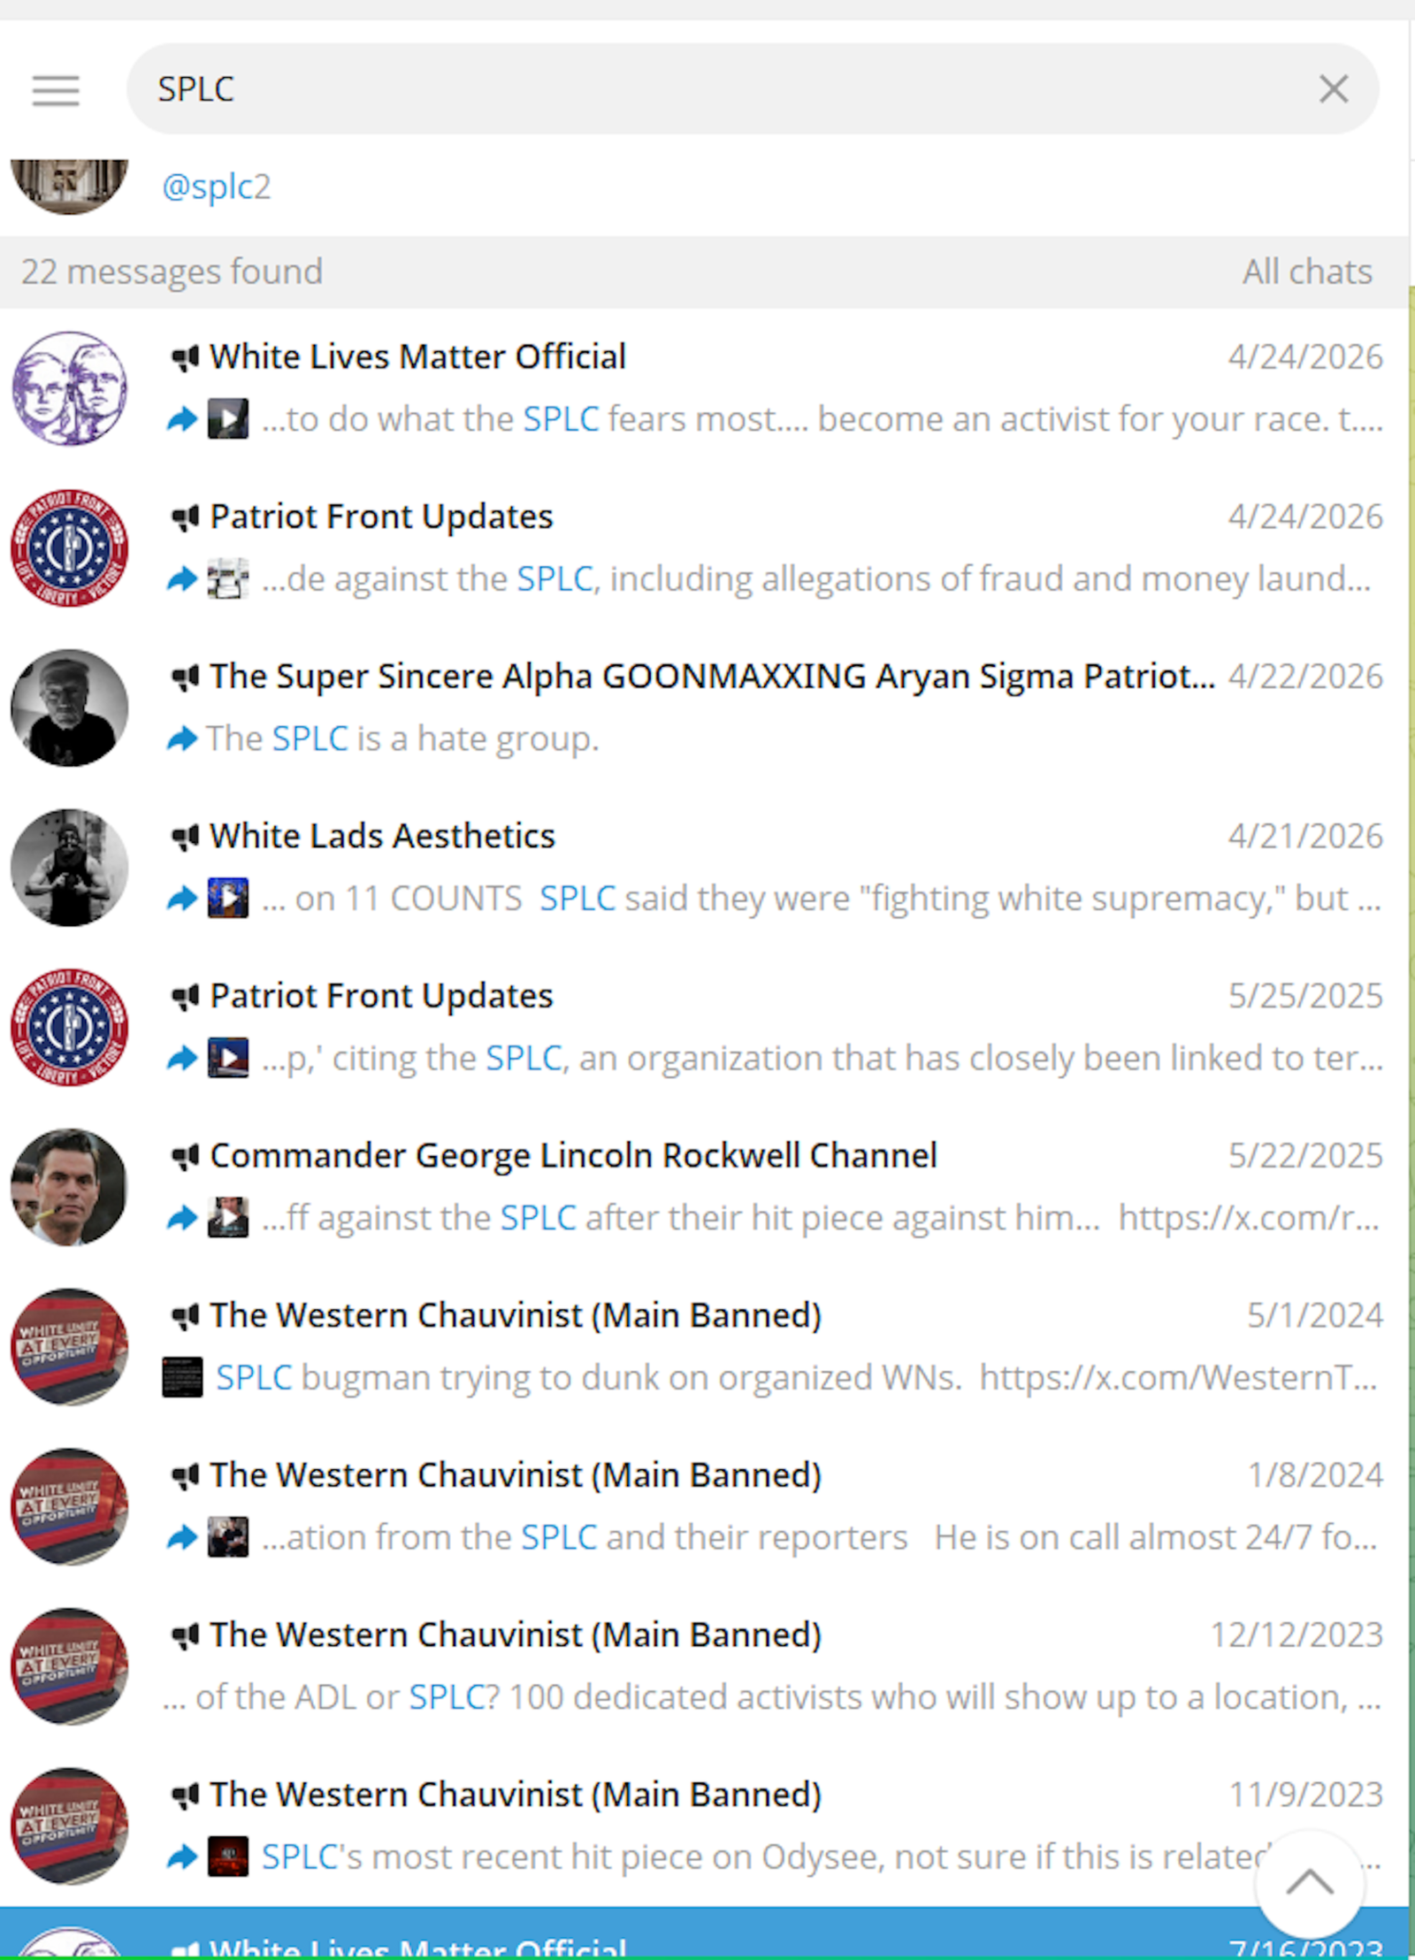Click forwarded arrow icon in the GOONMAXXING message preview

(x=182, y=739)
